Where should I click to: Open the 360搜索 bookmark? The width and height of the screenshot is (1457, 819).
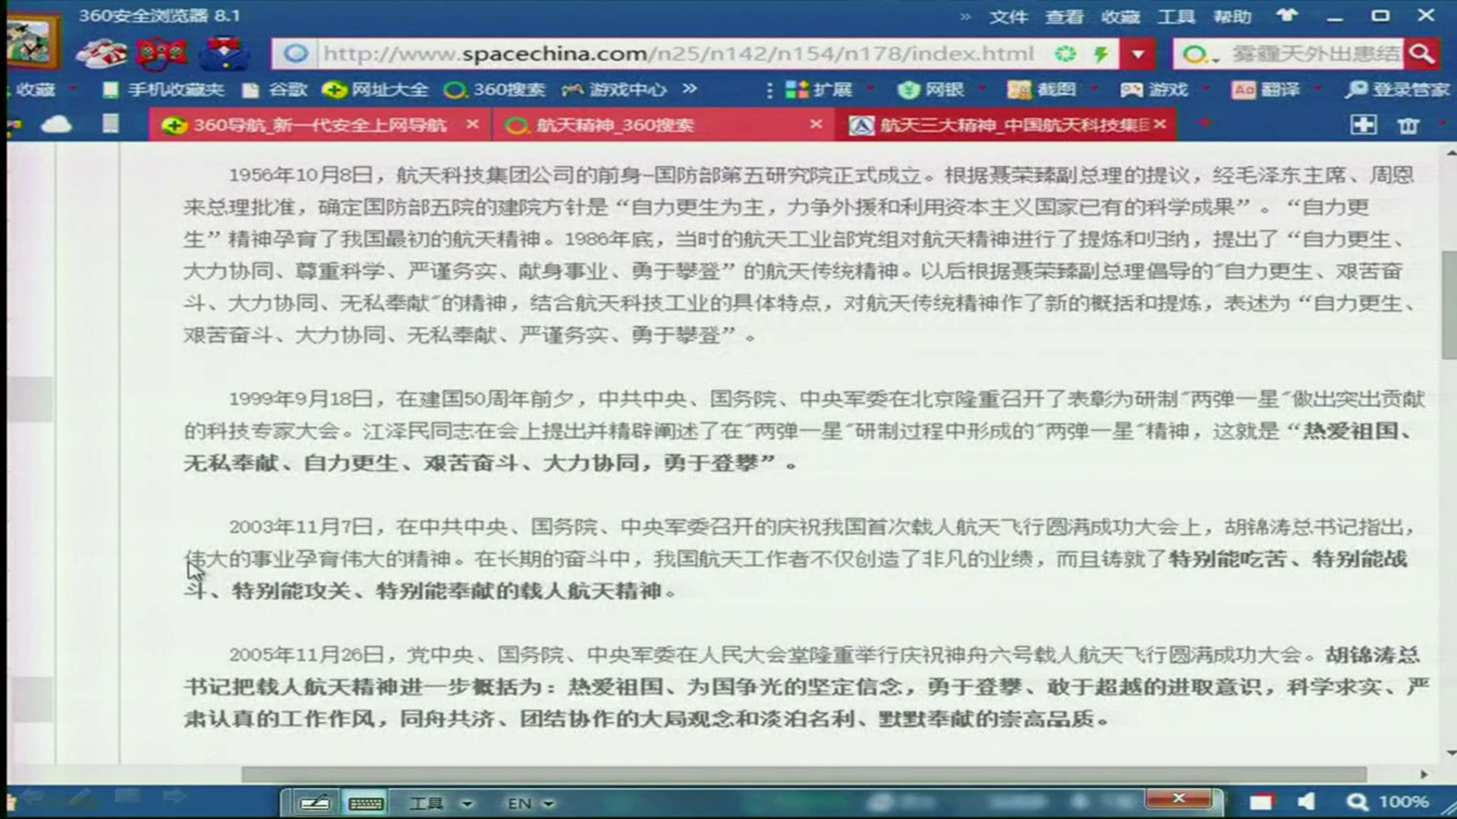(x=495, y=89)
